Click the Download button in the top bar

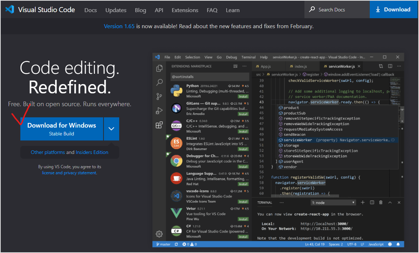pos(393,9)
